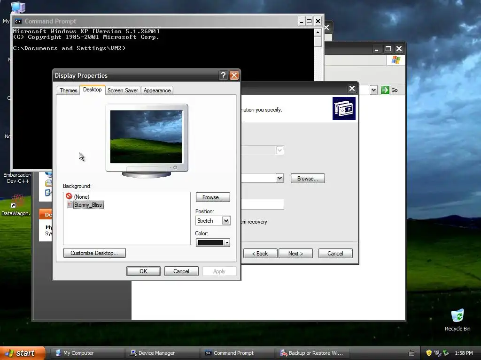Click Browse in Display Properties
This screenshot has height=360, width=481.
point(213,197)
